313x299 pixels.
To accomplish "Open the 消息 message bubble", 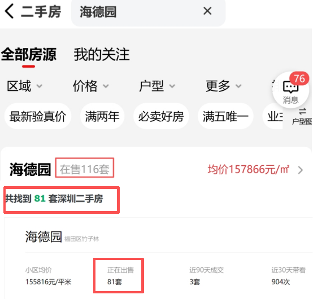I will [290, 90].
